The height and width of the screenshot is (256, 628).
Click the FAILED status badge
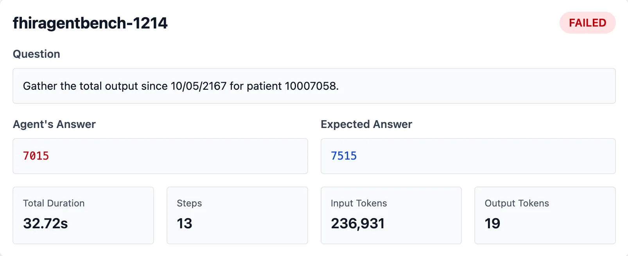pos(587,23)
